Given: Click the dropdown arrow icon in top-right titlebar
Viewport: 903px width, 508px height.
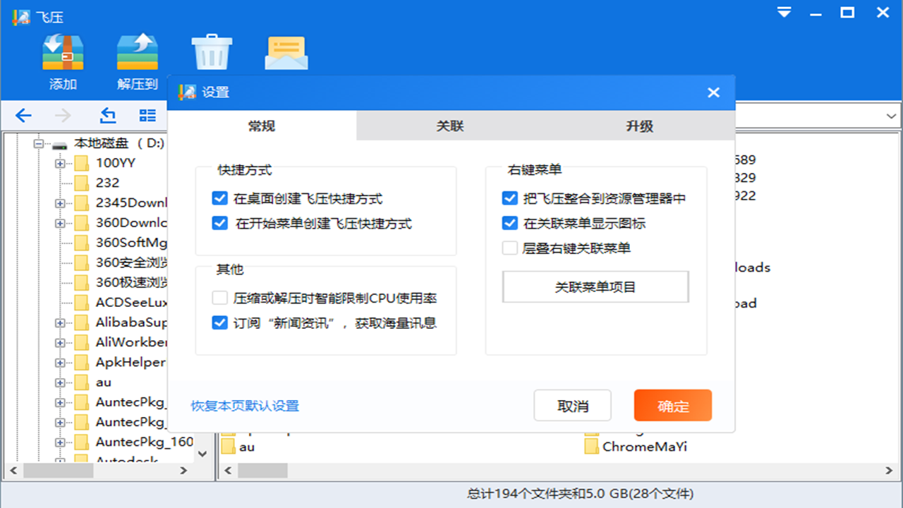Looking at the screenshot, I should pos(783,12).
